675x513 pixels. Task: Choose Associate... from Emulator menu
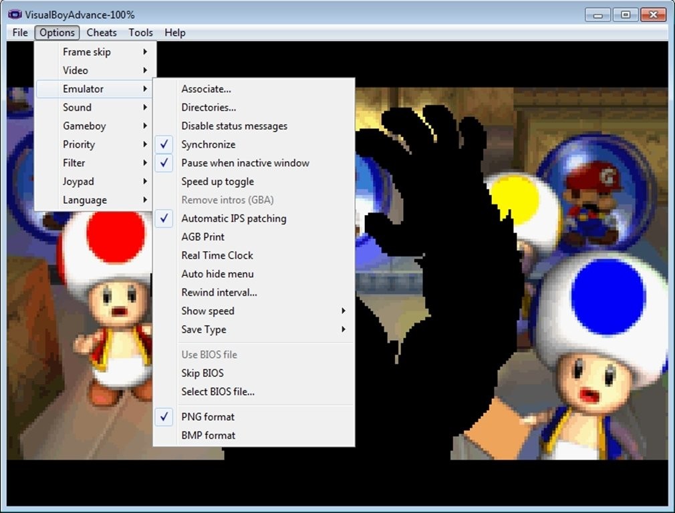tap(254, 89)
